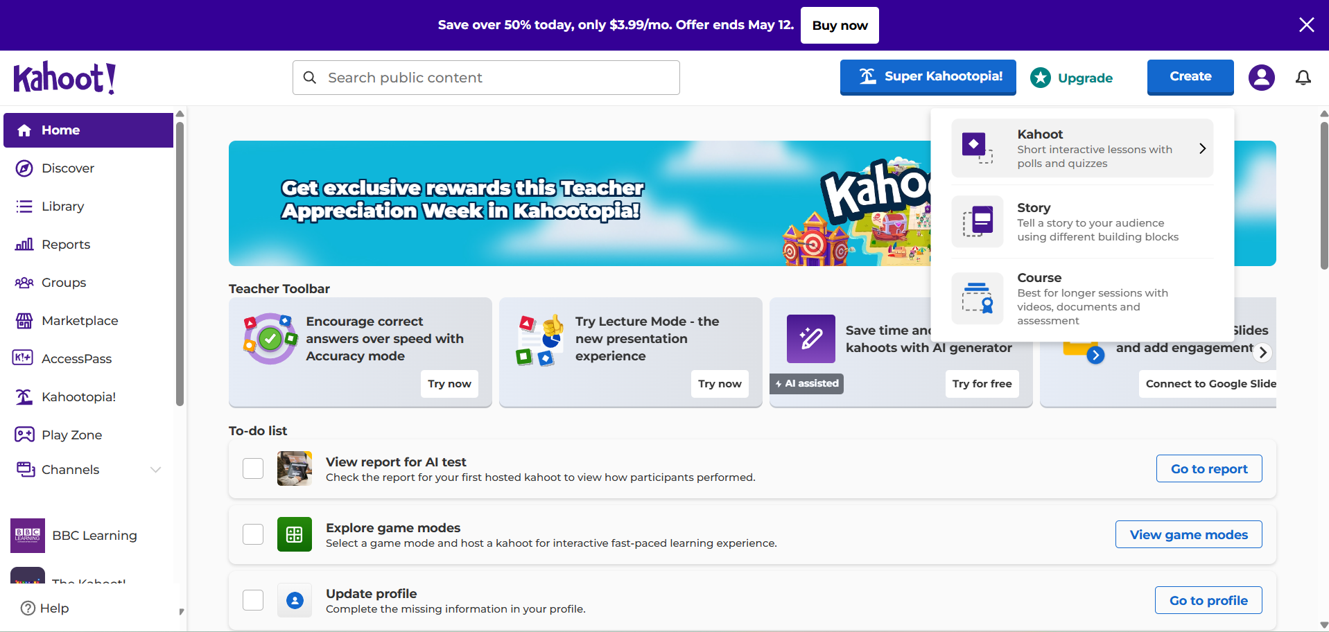Choose Course from the Create menu
The image size is (1329, 632).
[x=1082, y=299]
